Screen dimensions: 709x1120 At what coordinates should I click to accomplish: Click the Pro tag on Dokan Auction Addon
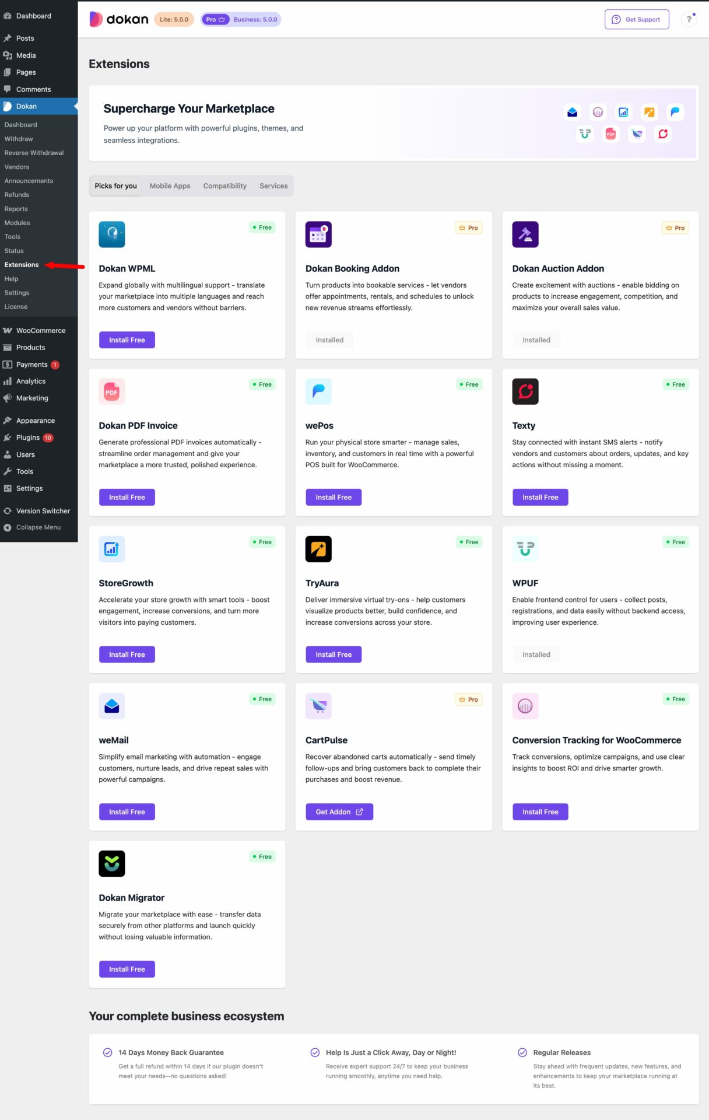[x=675, y=228]
